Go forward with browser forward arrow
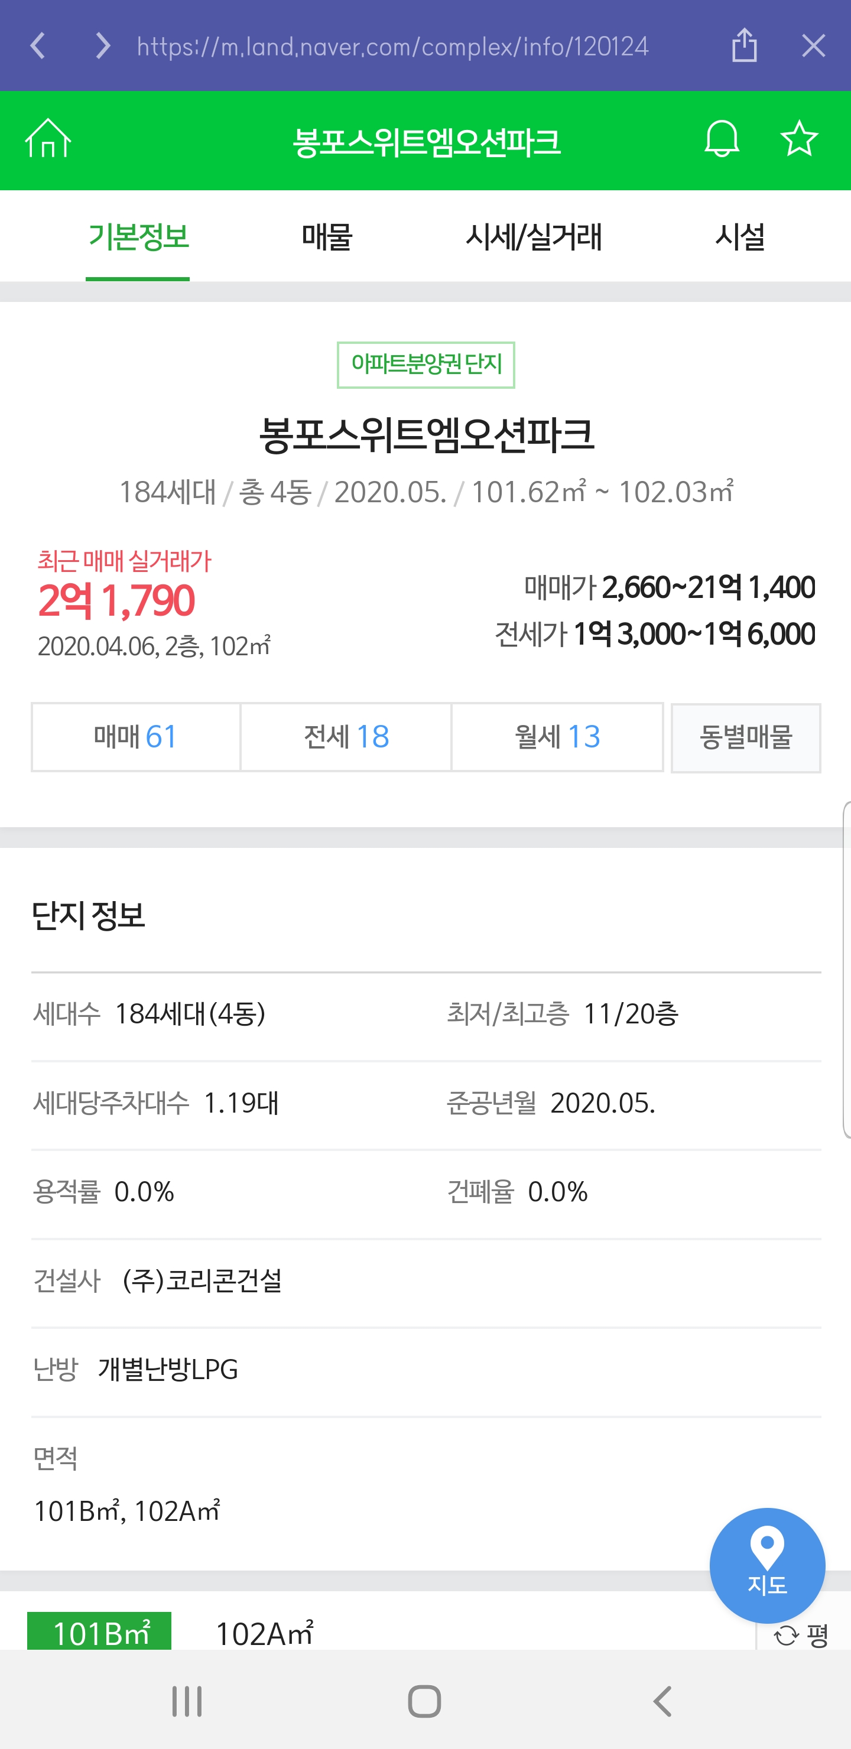The image size is (851, 1749). coord(103,45)
